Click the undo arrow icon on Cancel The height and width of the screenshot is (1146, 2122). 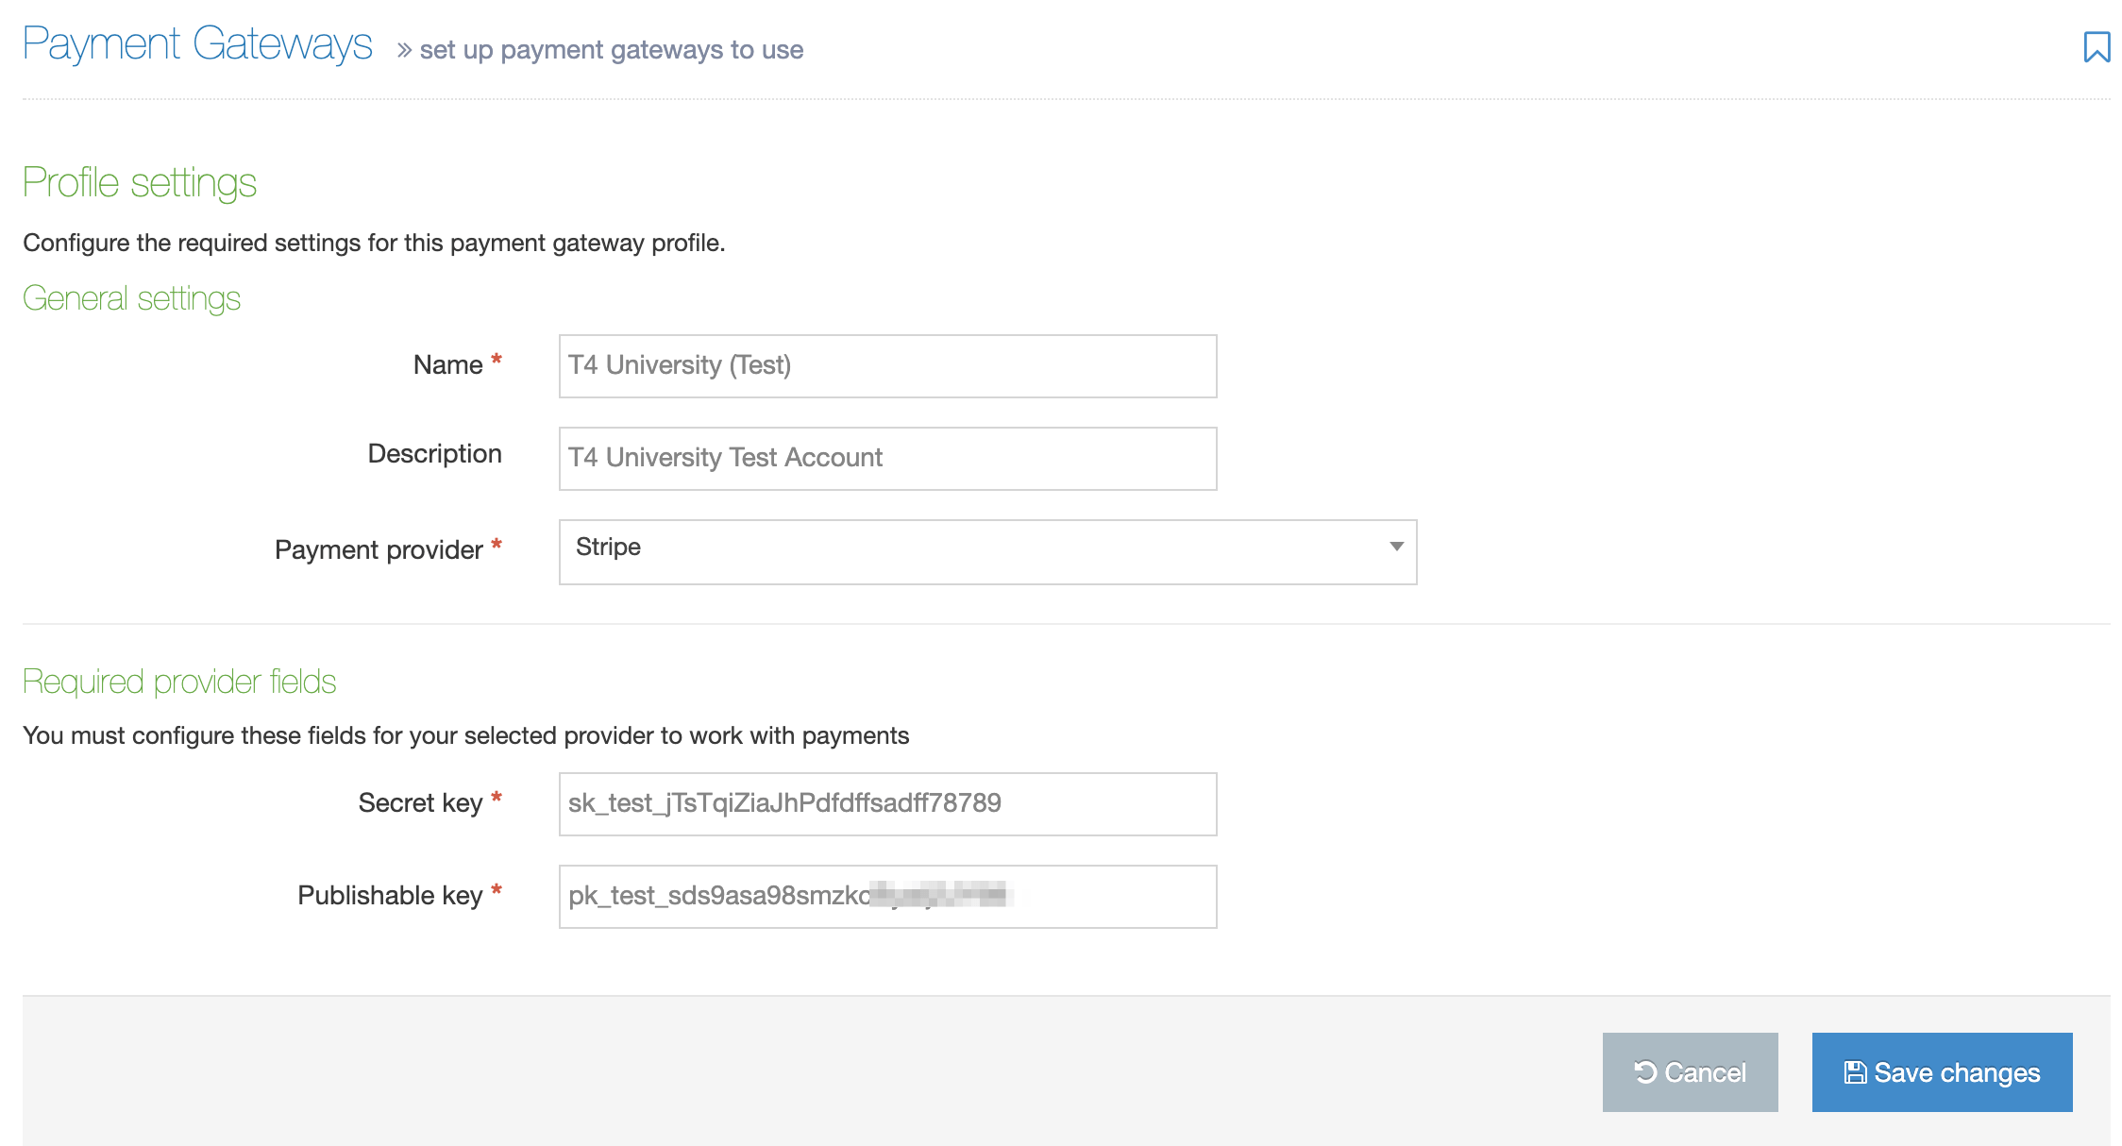pos(1645,1072)
